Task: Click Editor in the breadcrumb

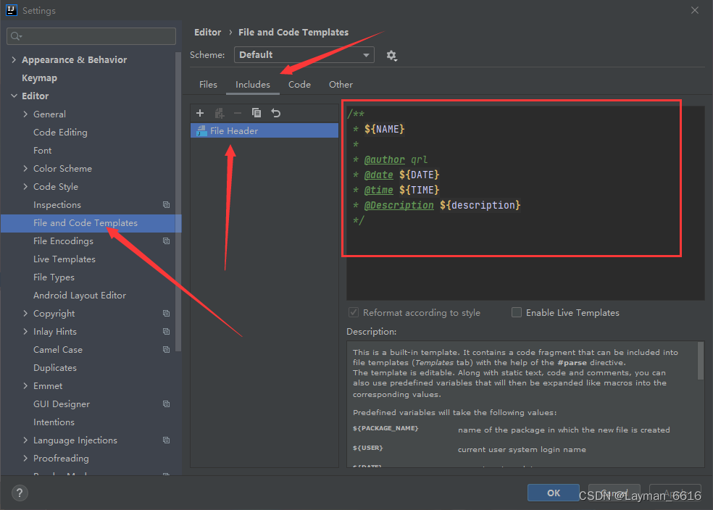Action: coord(208,33)
